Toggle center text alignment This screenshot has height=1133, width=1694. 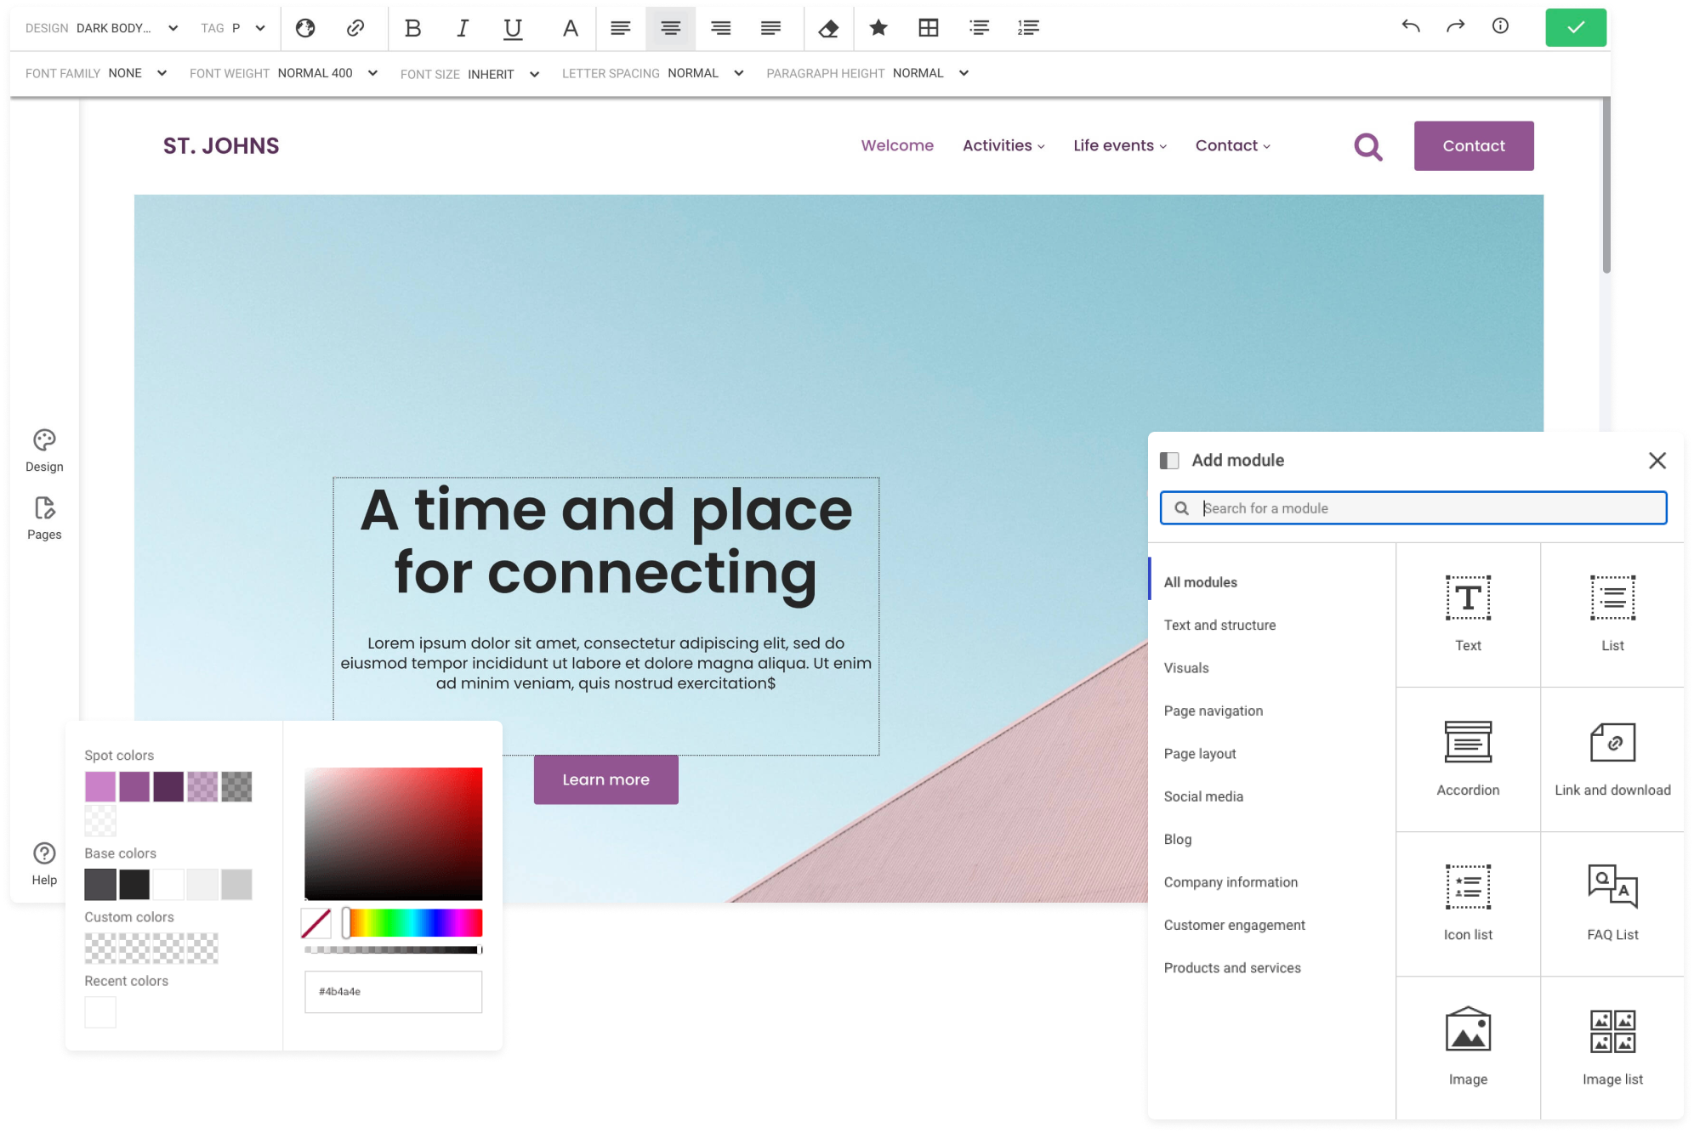(x=670, y=28)
